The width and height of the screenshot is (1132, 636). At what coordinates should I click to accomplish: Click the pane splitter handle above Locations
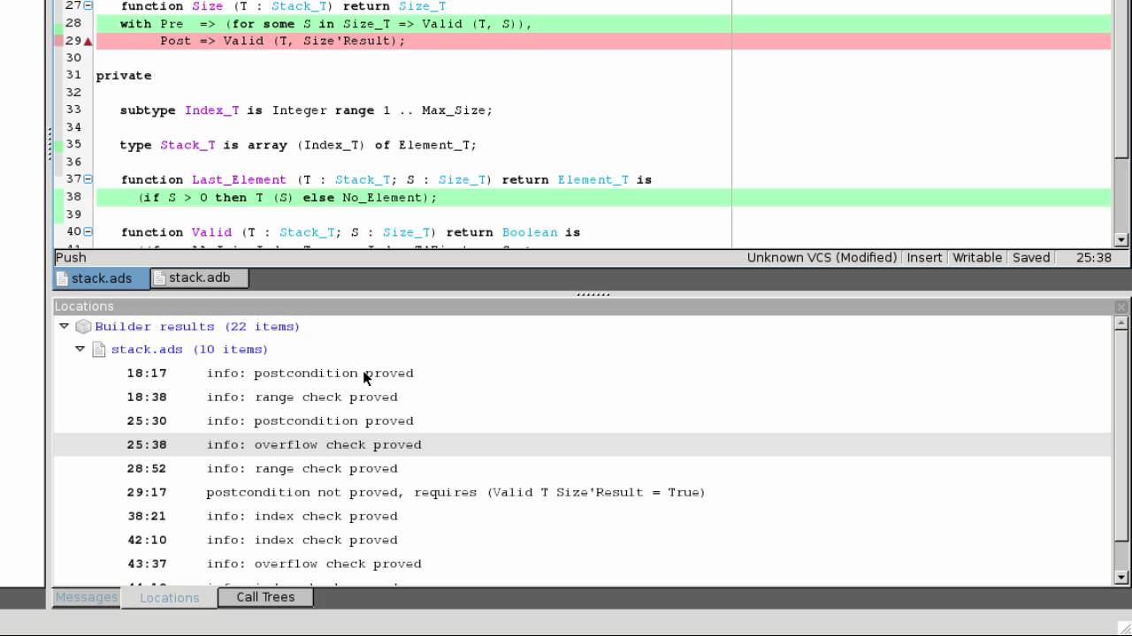(x=593, y=294)
